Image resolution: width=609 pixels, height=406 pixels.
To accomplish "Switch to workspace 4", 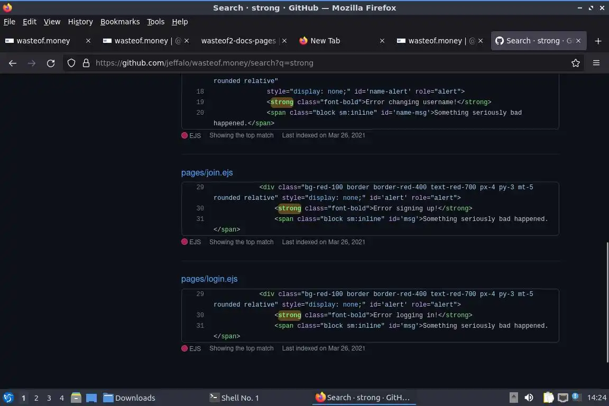I will (62, 398).
